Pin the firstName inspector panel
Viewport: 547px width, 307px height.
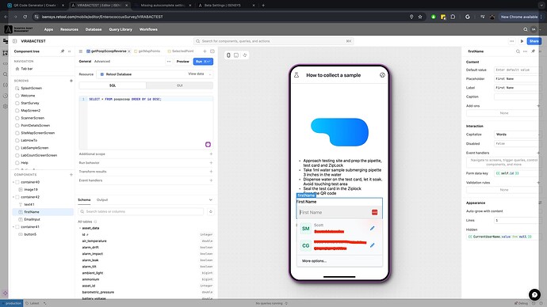pyautogui.click(x=533, y=51)
